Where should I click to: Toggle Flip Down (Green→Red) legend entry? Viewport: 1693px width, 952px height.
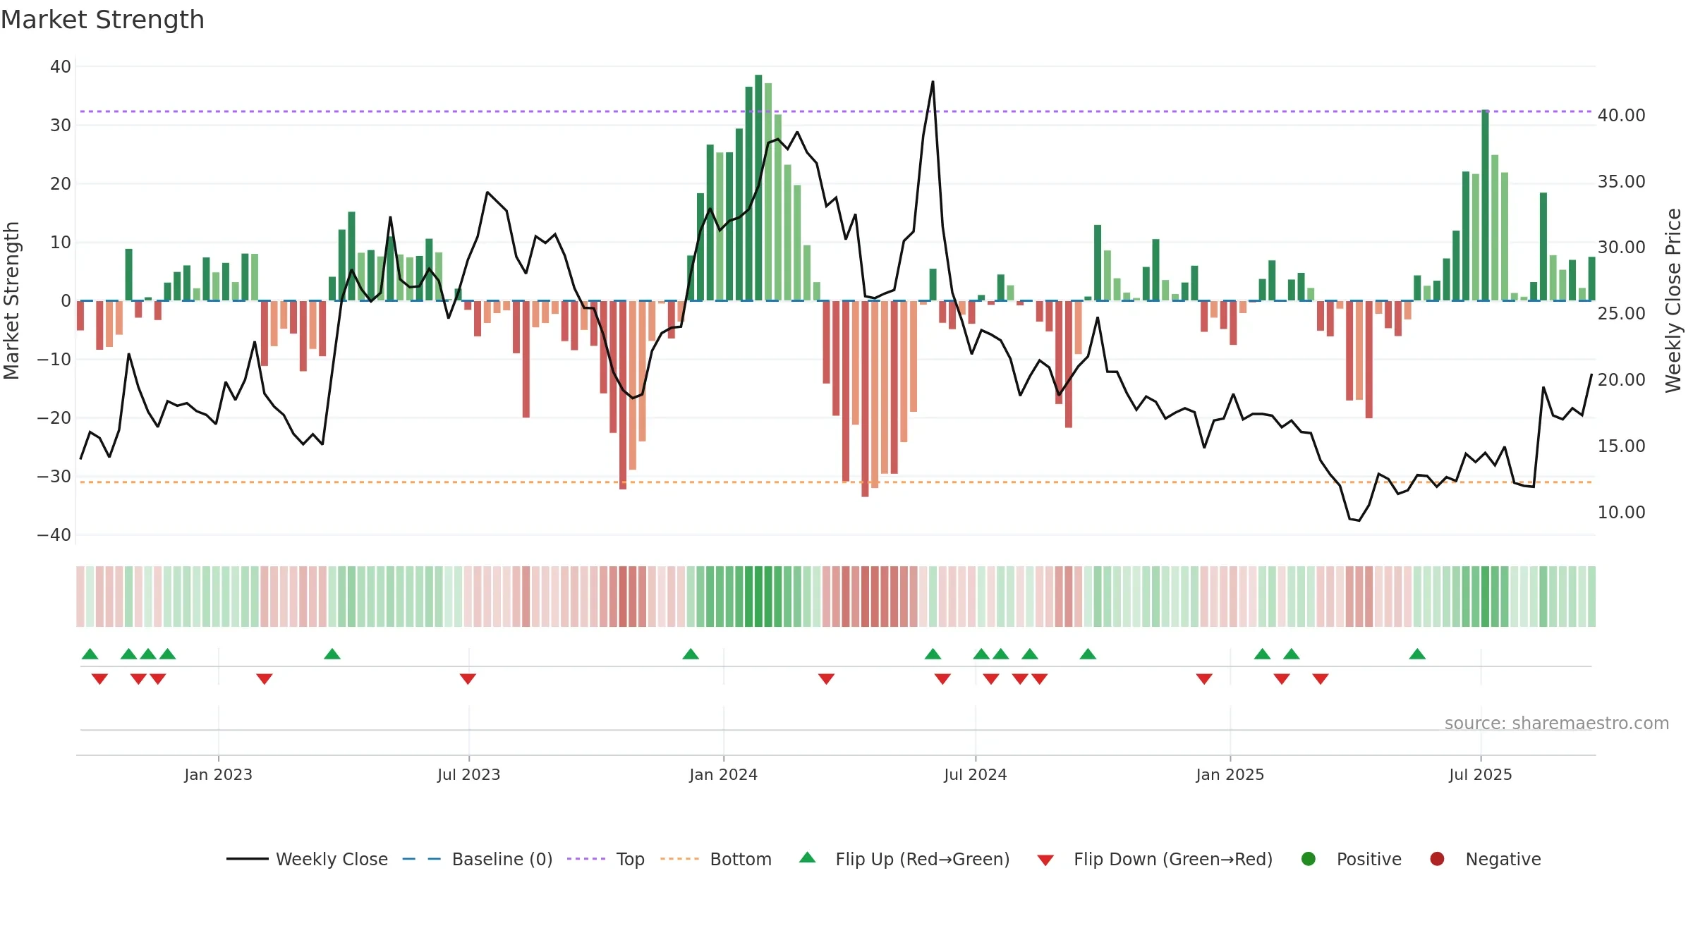(x=1155, y=859)
